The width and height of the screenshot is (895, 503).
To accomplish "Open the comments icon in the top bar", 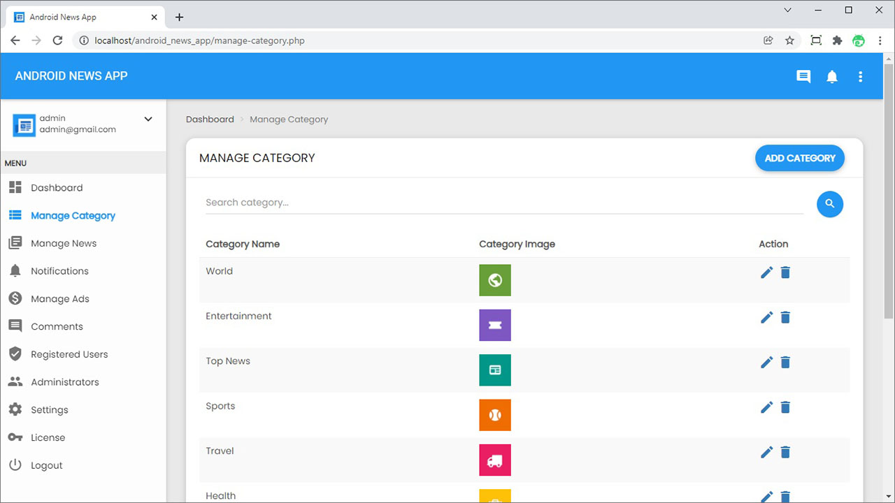I will click(803, 76).
